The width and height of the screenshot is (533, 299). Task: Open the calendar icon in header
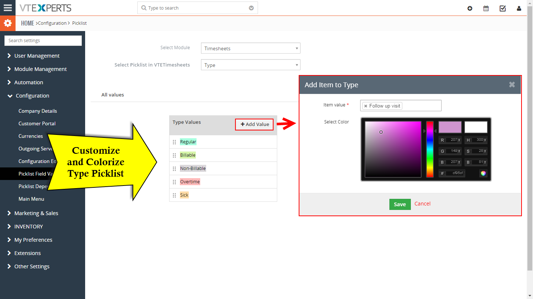[x=486, y=8]
